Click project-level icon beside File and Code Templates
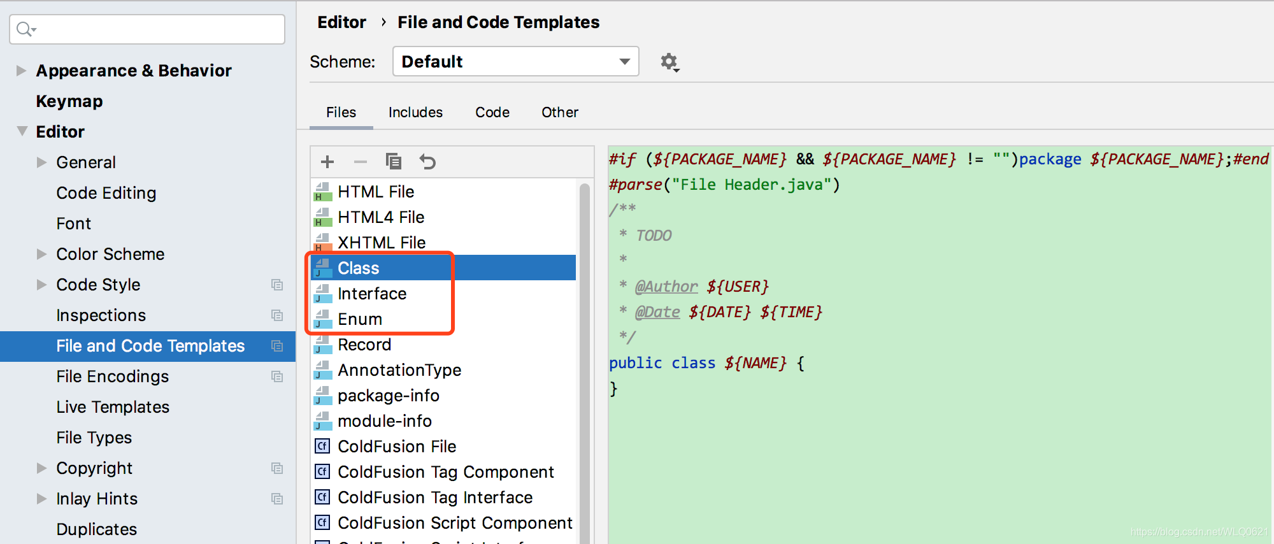This screenshot has height=544, width=1274. pyautogui.click(x=277, y=346)
